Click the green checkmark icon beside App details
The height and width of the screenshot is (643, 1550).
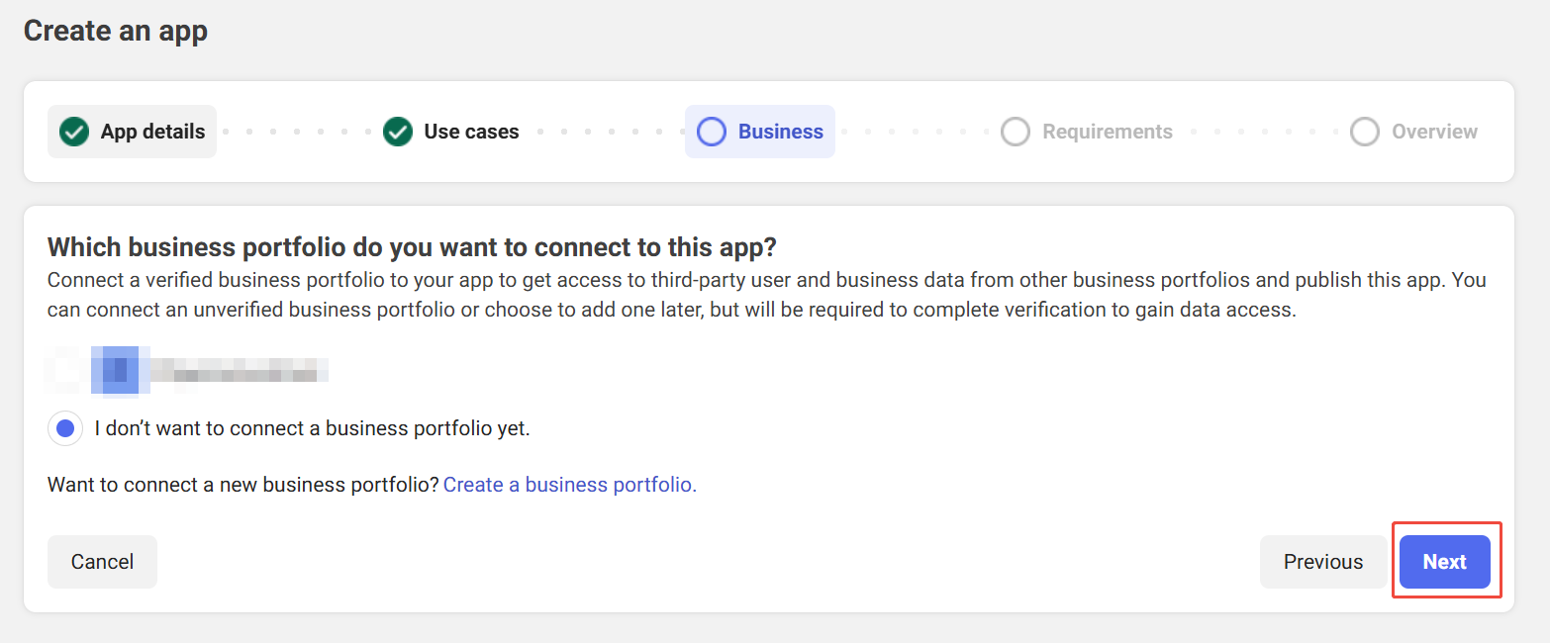tap(74, 132)
